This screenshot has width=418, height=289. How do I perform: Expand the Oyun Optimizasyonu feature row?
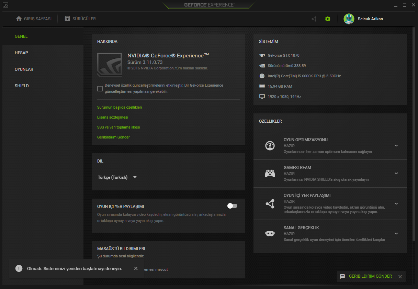tap(396, 146)
